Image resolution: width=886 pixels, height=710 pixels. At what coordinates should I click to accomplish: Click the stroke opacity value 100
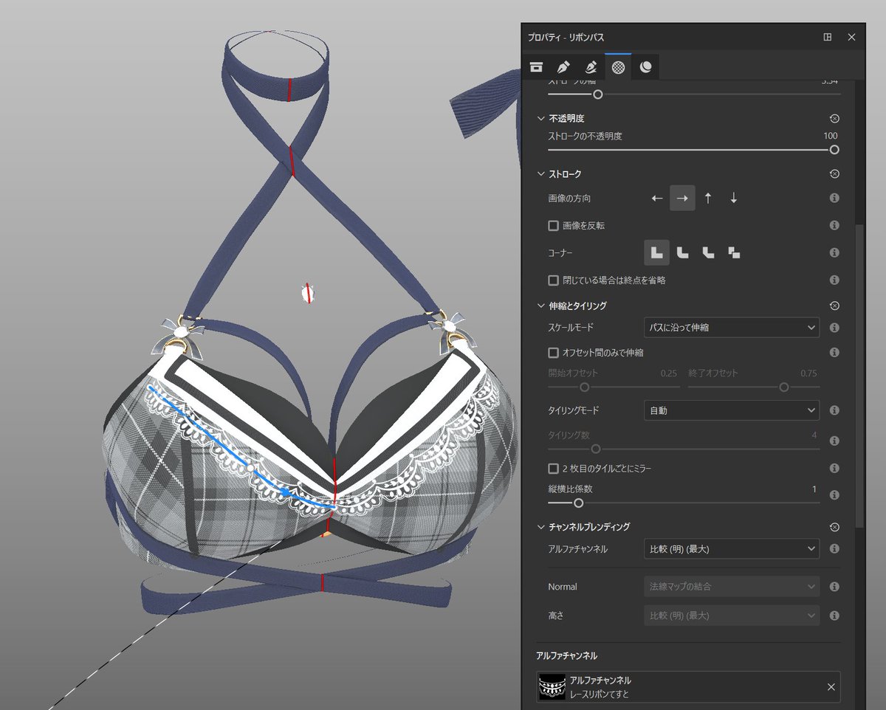[x=830, y=136]
